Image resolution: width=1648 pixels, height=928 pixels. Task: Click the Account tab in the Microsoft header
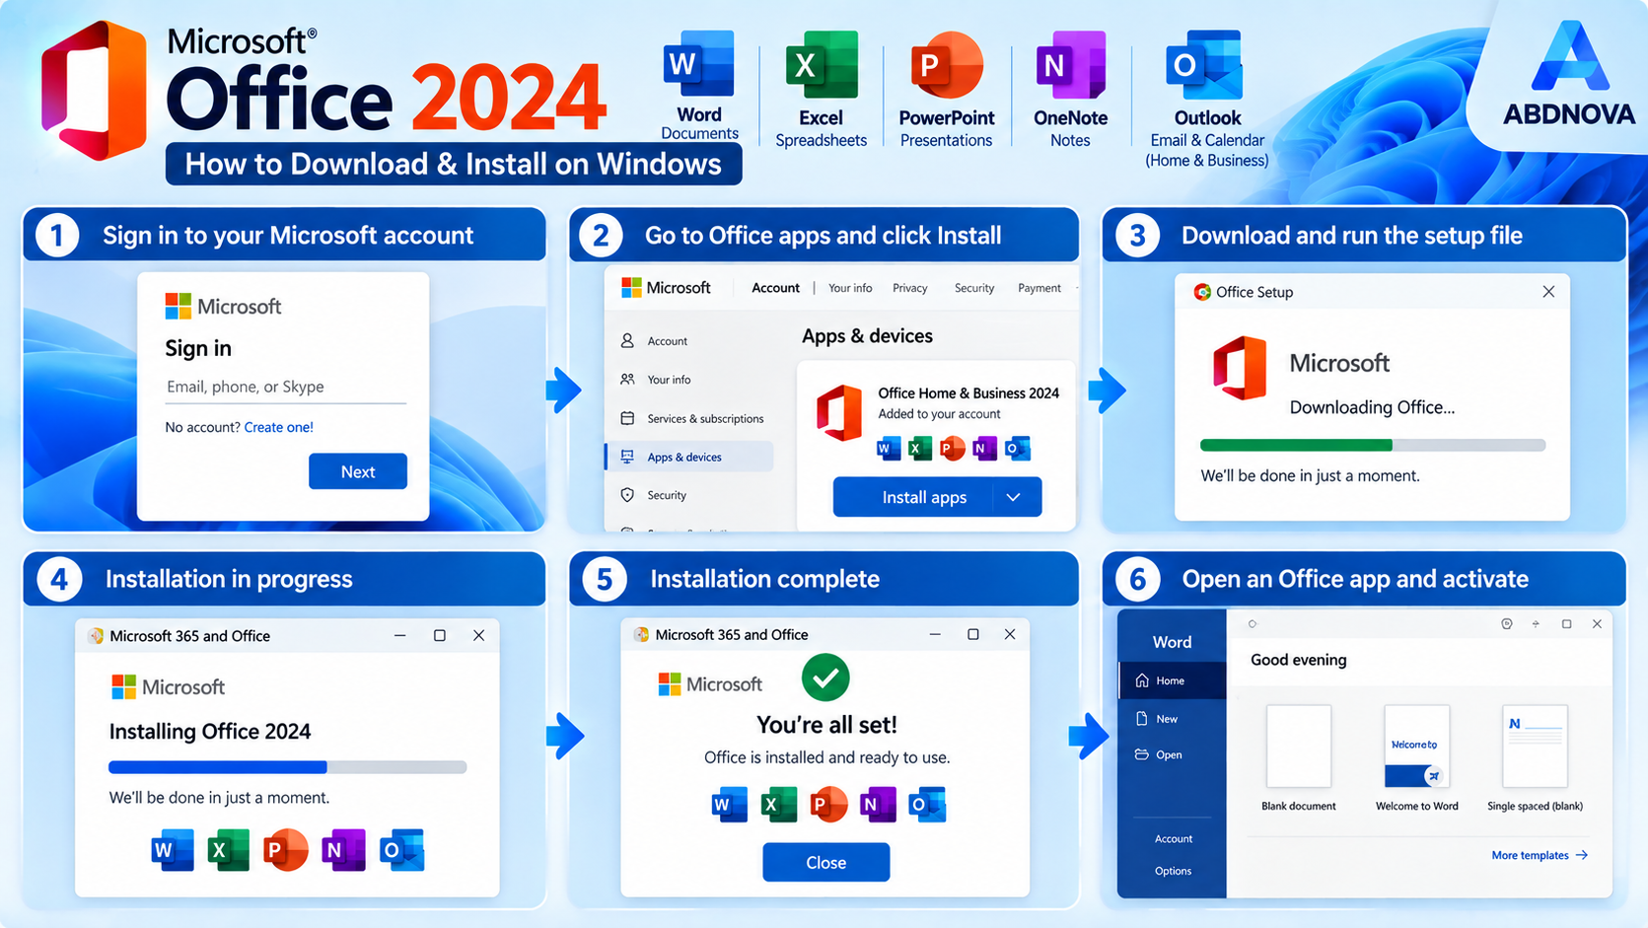pyautogui.click(x=775, y=288)
